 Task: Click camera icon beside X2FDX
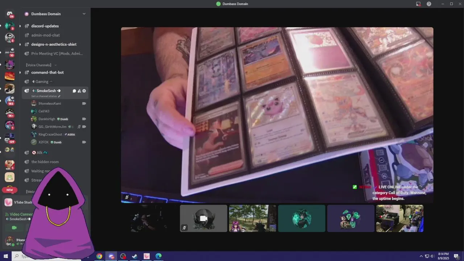(84, 142)
